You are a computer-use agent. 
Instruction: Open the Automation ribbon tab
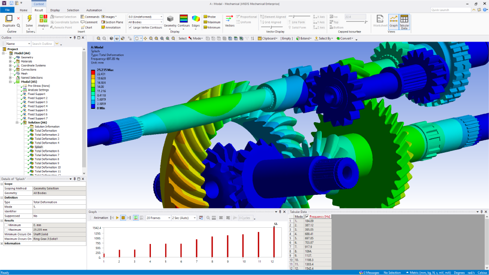(94, 10)
